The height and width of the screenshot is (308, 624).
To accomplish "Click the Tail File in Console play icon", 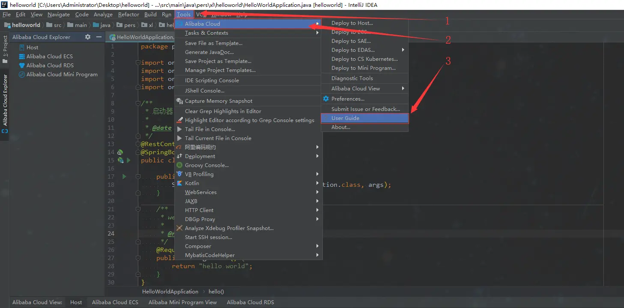I will [x=180, y=129].
